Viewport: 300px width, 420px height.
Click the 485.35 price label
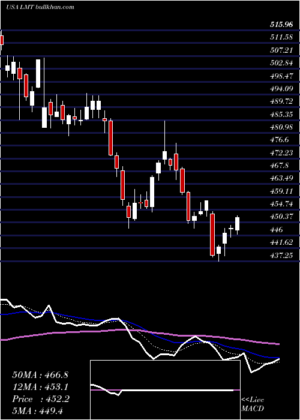[x=281, y=115]
